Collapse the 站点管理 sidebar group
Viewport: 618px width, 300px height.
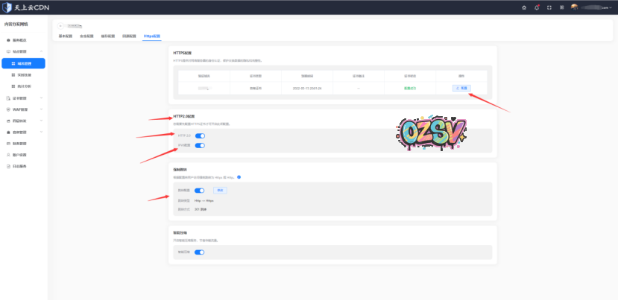[x=22, y=51]
